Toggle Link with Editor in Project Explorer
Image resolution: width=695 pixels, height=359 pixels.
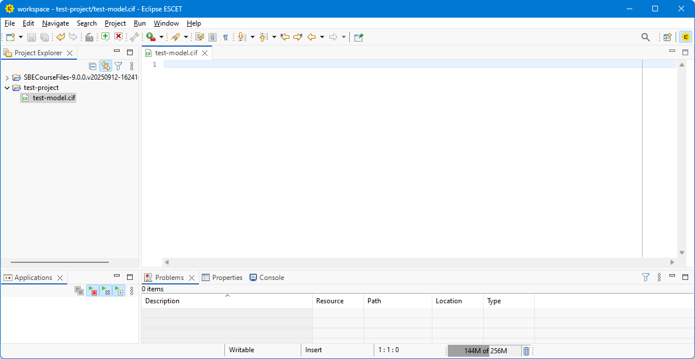click(105, 66)
